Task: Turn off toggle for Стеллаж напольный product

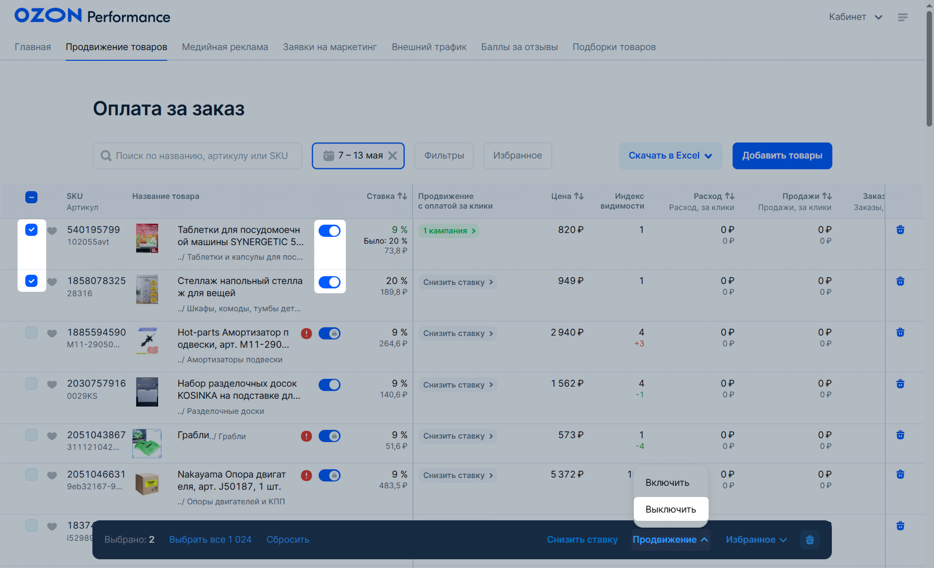Action: (x=329, y=282)
